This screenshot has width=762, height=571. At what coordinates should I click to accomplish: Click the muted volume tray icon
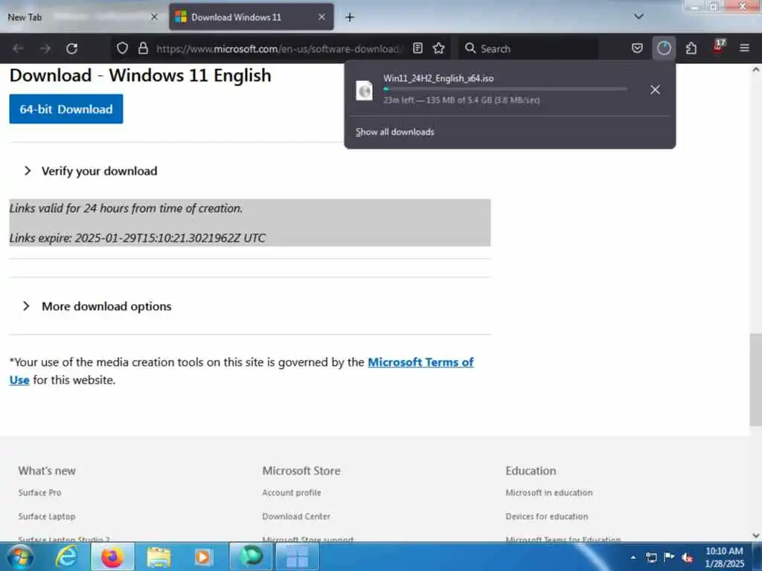(687, 558)
